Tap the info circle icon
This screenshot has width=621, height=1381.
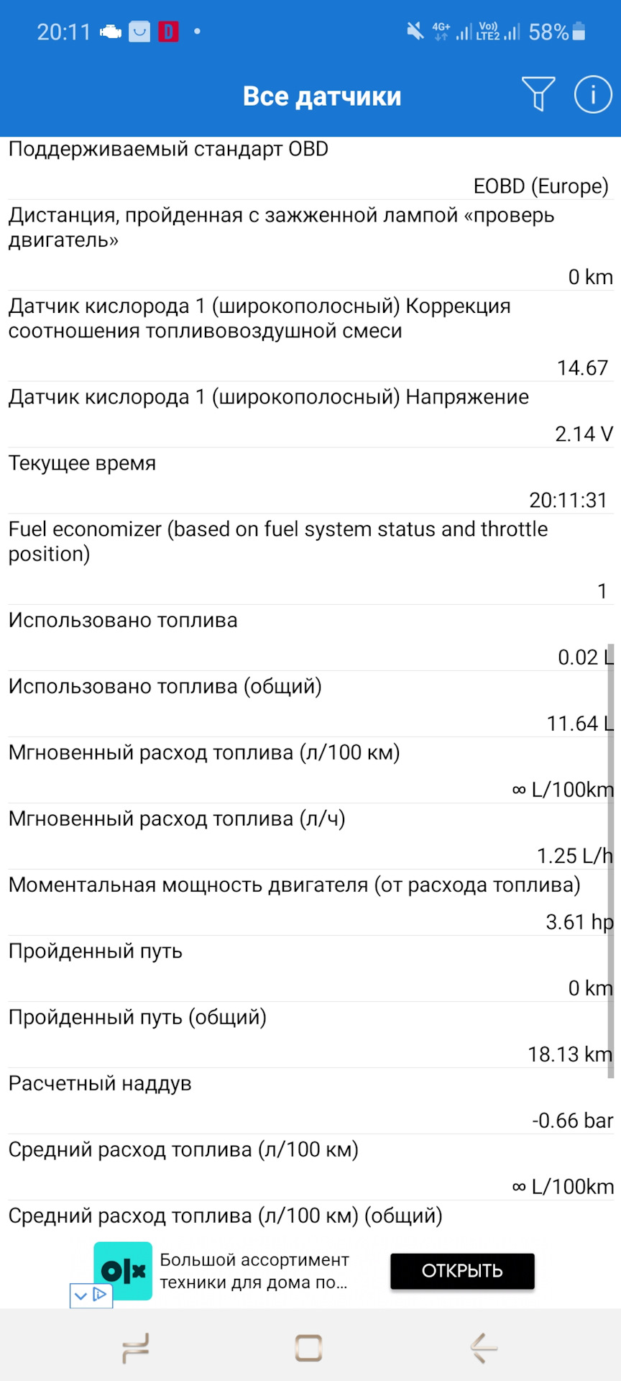pos(593,94)
